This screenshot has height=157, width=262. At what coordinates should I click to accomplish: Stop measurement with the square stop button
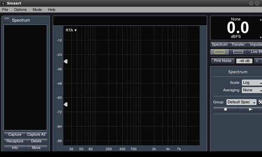[x=226, y=109]
